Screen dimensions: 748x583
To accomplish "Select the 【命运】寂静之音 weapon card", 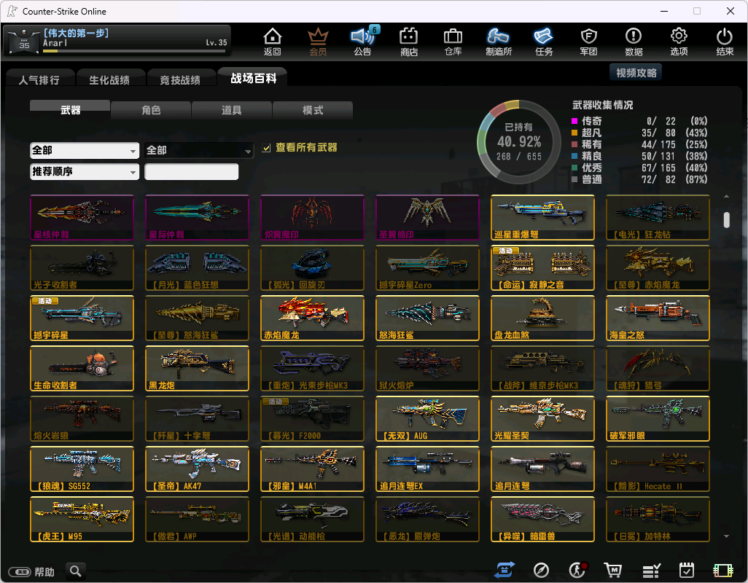I will [542, 268].
